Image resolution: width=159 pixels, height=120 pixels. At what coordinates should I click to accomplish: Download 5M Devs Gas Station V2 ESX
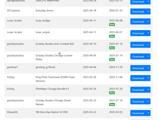pos(138,113)
